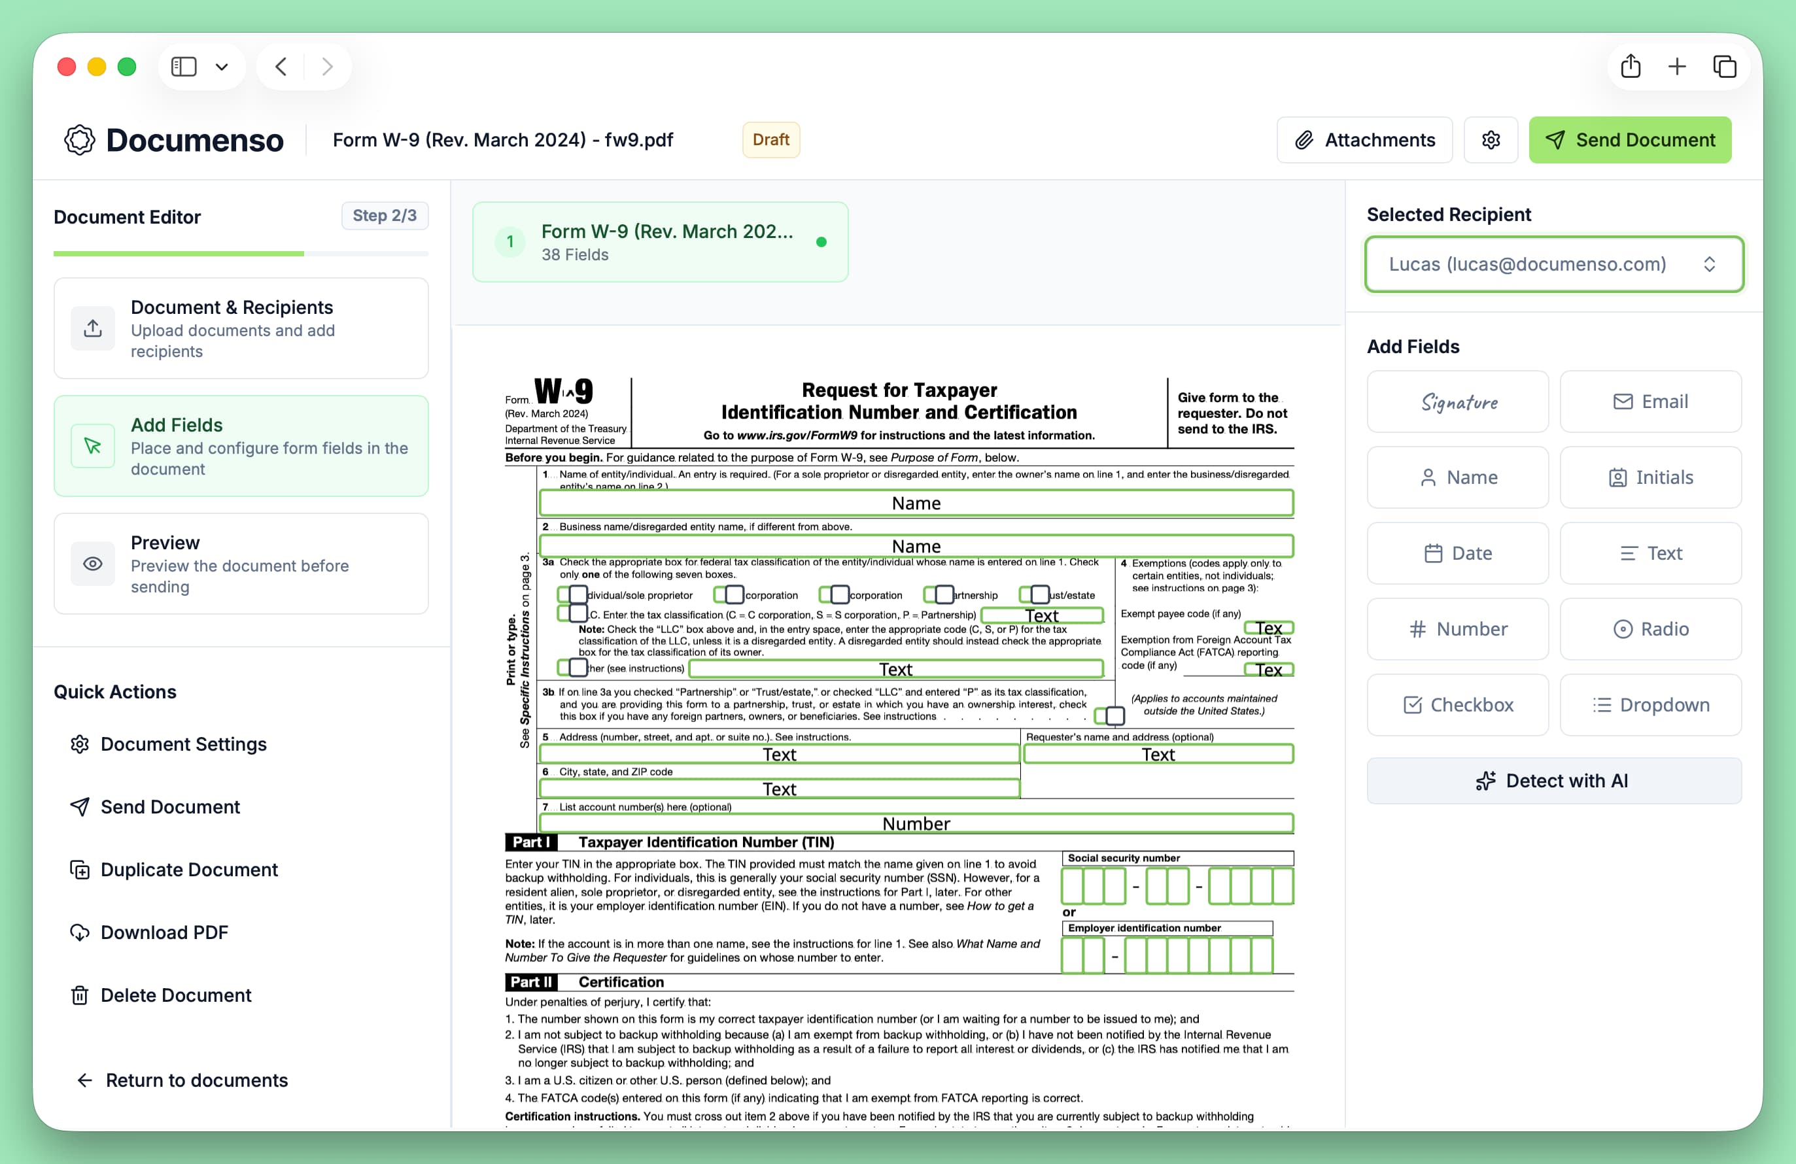Go to Document & Recipients step

[x=241, y=329]
